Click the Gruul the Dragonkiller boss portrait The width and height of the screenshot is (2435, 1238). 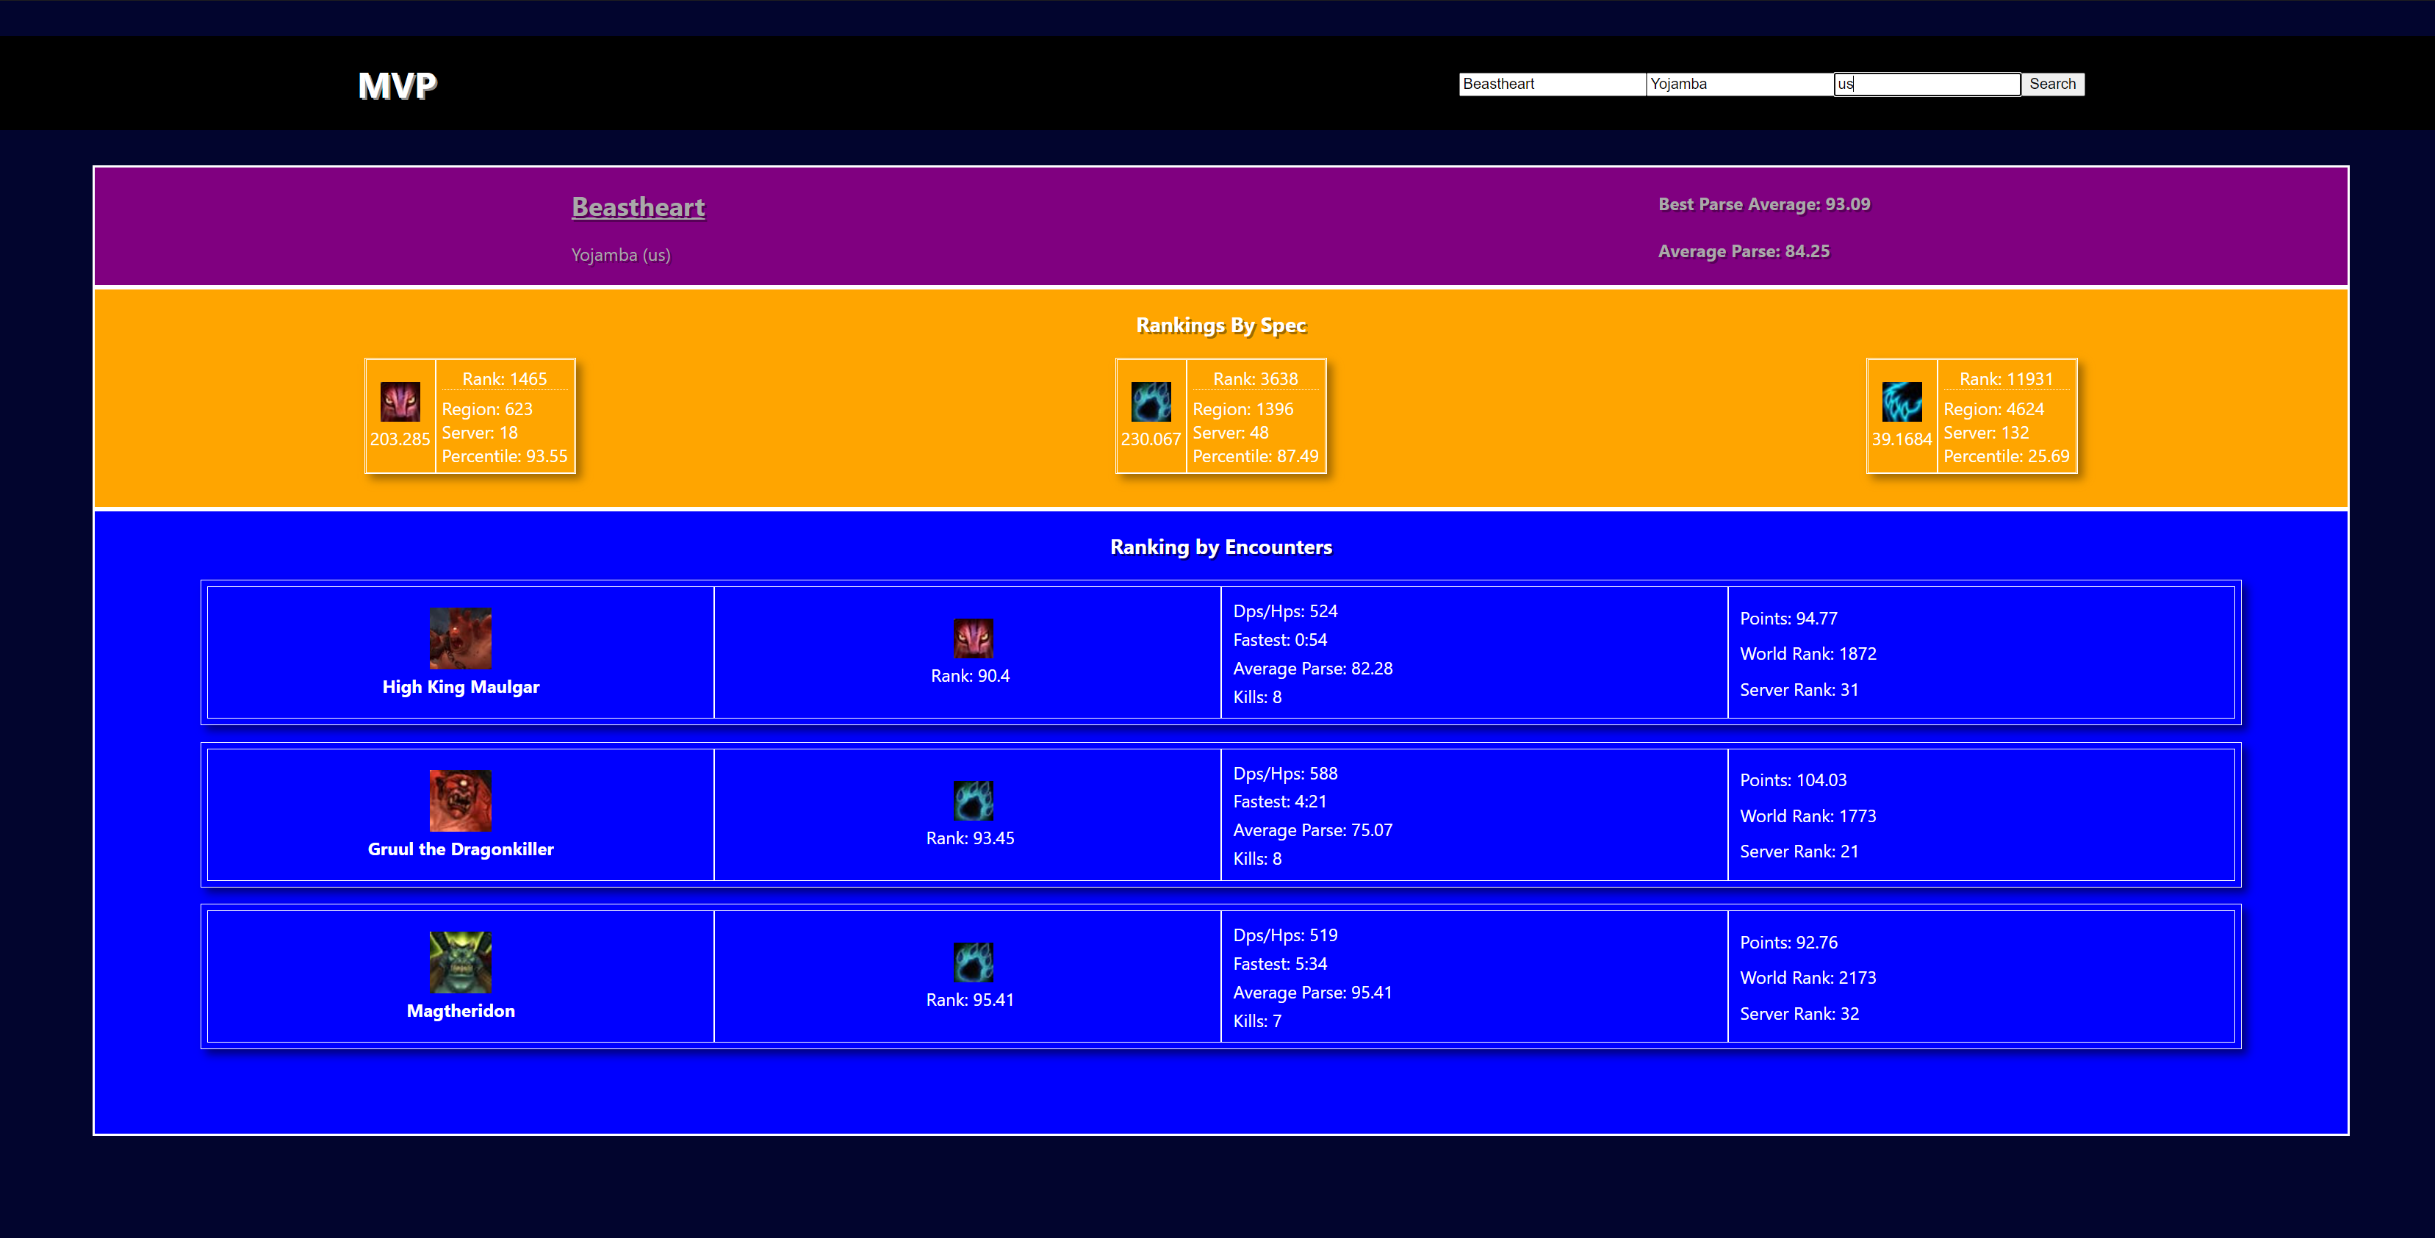coord(461,800)
